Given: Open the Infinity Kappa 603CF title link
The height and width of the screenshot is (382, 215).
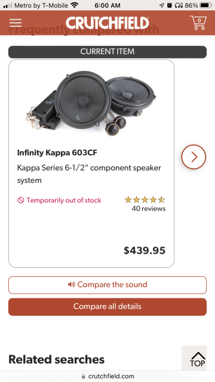Looking at the screenshot, I should coord(57,153).
